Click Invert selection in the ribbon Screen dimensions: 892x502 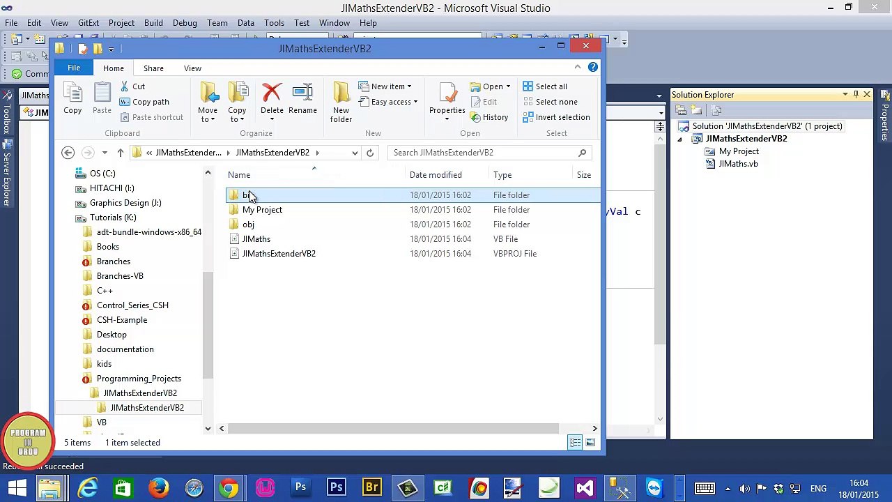pos(557,117)
